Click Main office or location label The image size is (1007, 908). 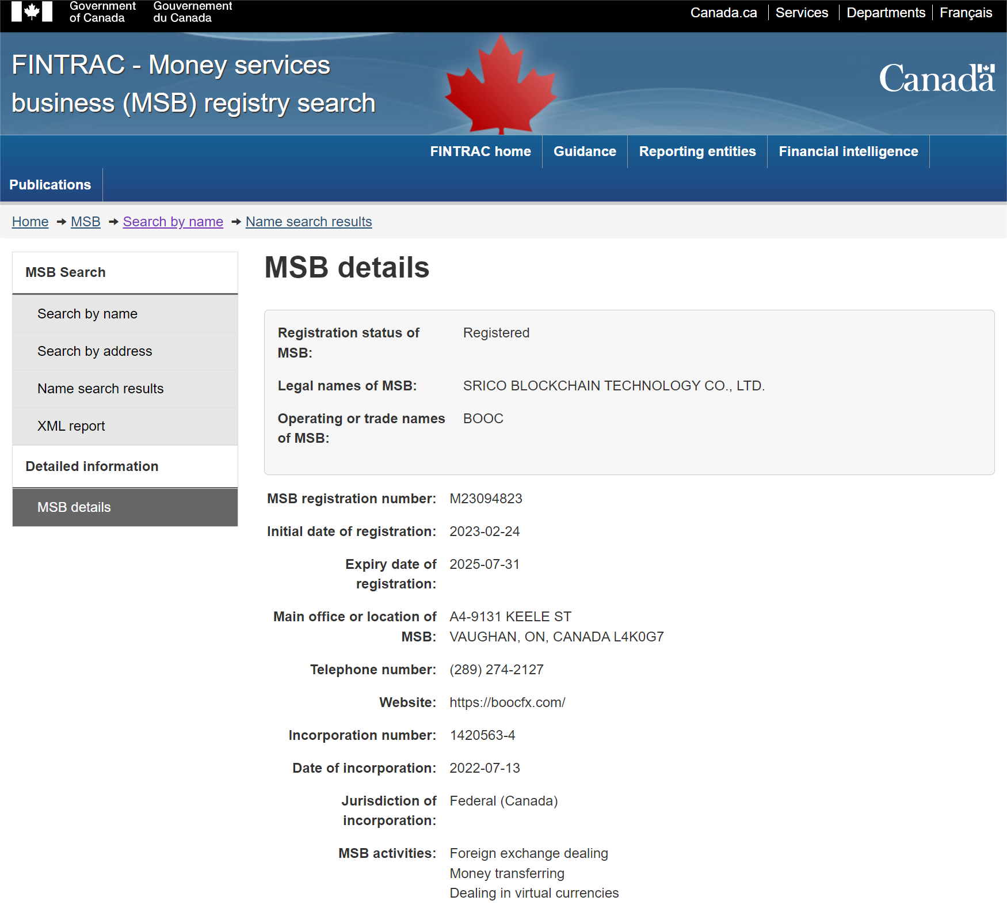click(355, 626)
